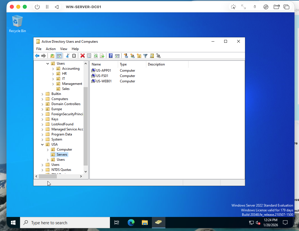The image size is (299, 231).
Task: Open the filter options toolbar icon
Action: pos(145,56)
